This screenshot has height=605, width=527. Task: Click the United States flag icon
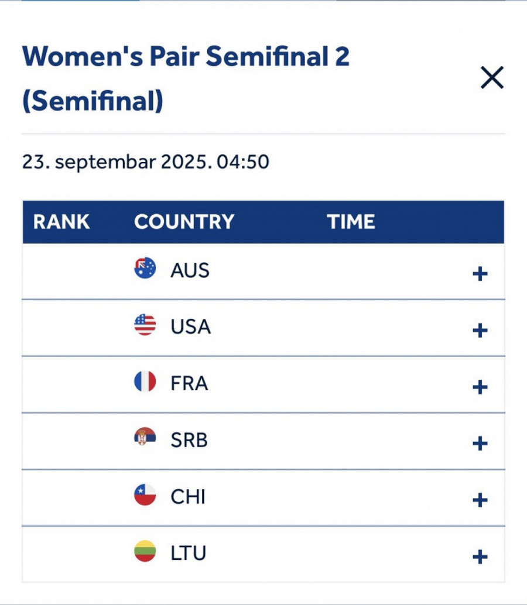145,325
